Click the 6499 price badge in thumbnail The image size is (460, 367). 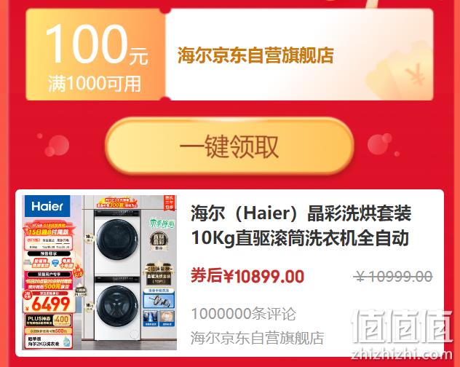pos(49,302)
